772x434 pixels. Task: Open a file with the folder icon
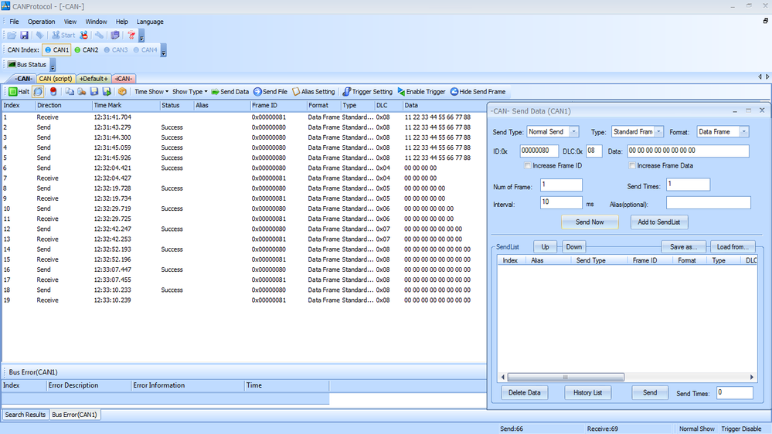(12, 36)
